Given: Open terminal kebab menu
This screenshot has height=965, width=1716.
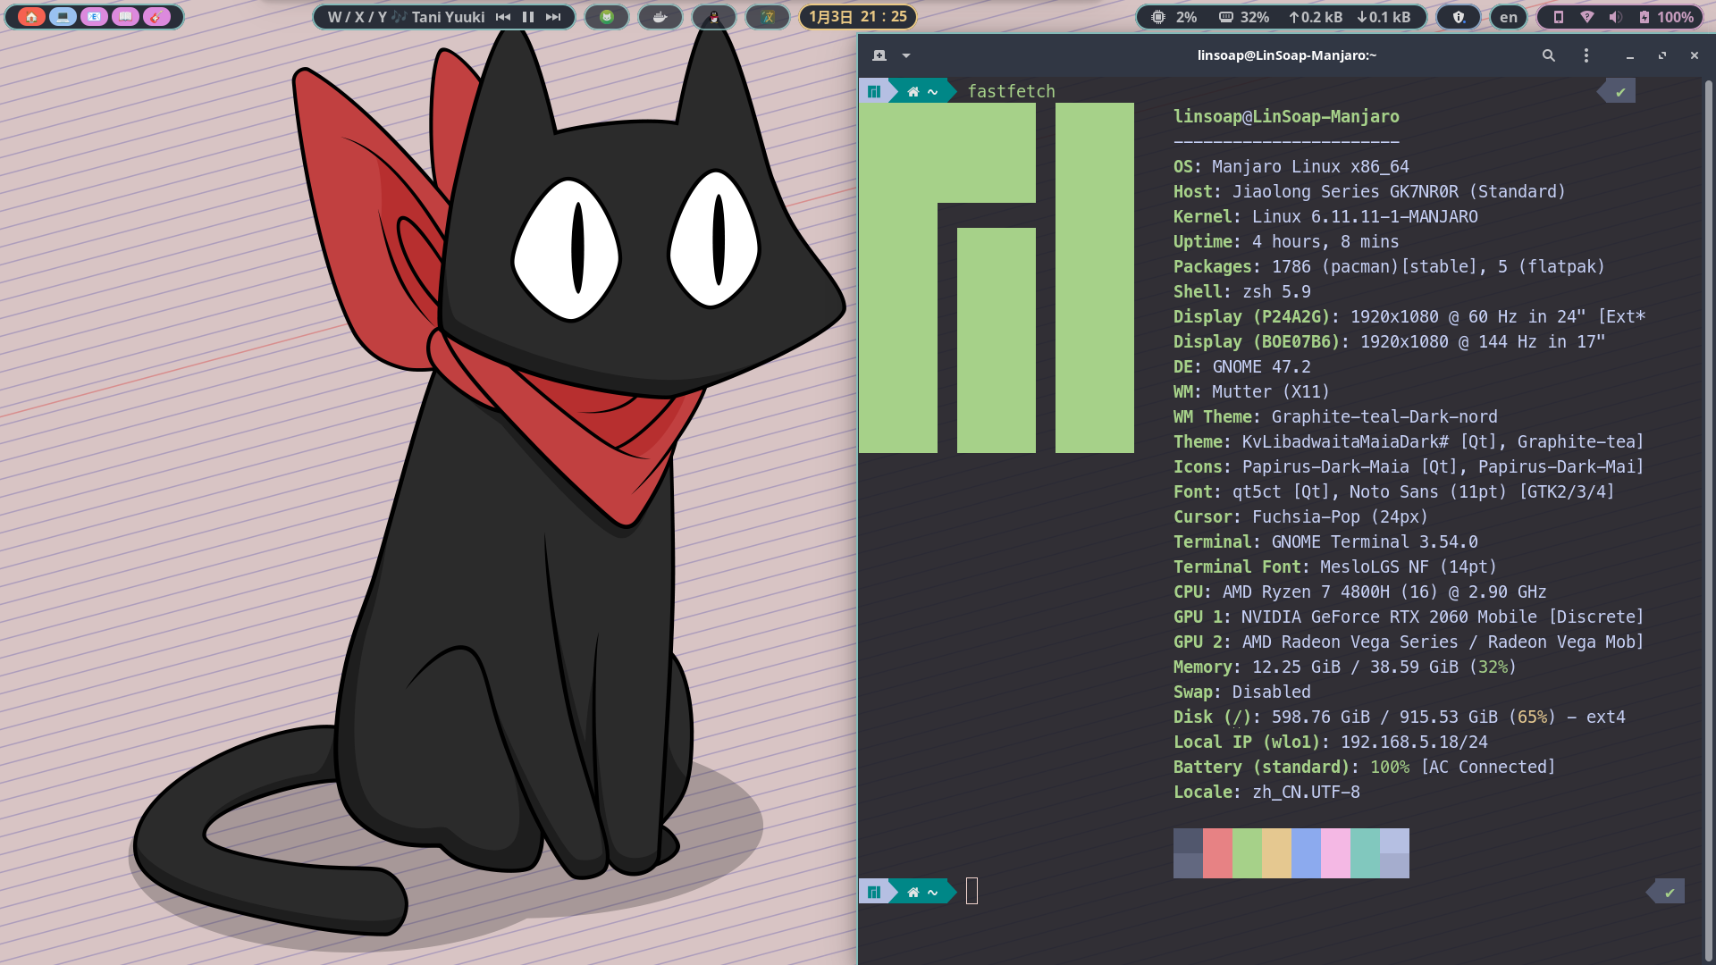Looking at the screenshot, I should pyautogui.click(x=1586, y=55).
